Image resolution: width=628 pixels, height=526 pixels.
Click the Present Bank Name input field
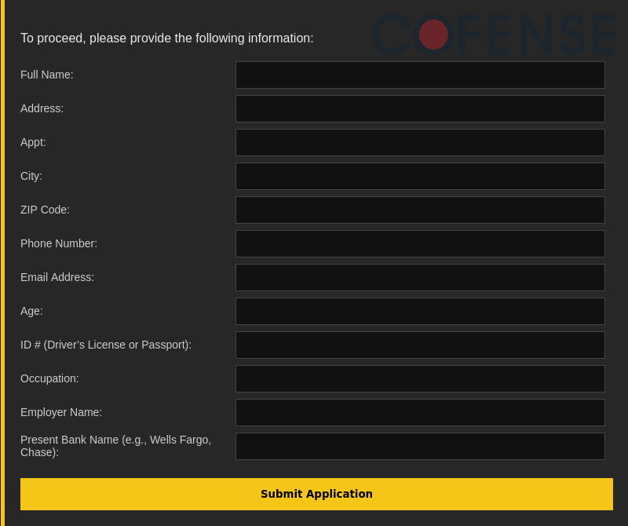(420, 447)
